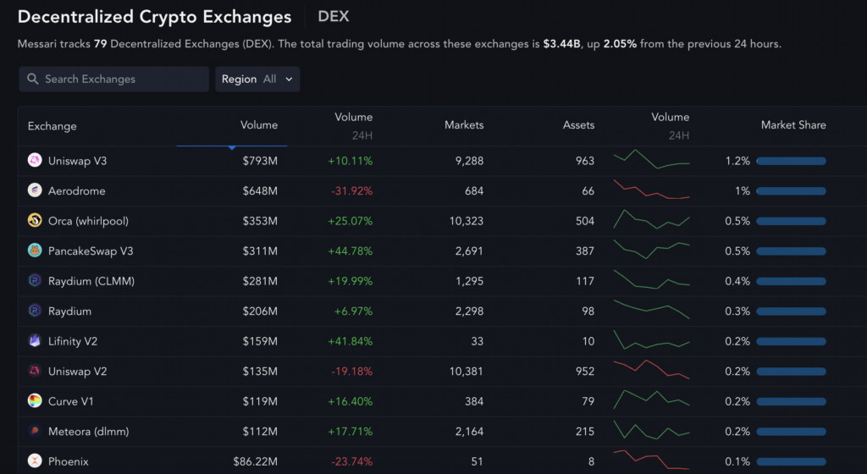Screen dimensions: 867x474
Task: Open the Uniswap V2 exchange link
Action: pyautogui.click(x=77, y=372)
